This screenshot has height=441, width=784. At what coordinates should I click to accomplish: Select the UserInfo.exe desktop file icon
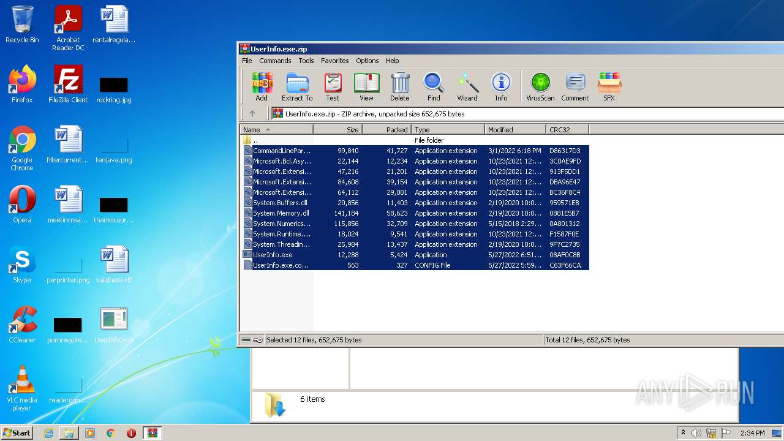click(x=114, y=325)
